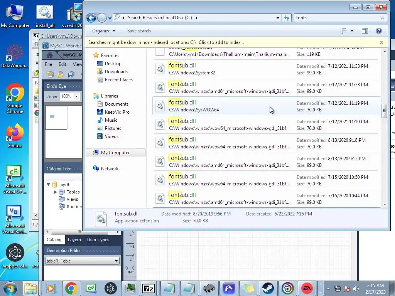Screen dimensions: 395x296
Task: Open 7-Zip from the taskbar
Action: [x=148, y=288]
